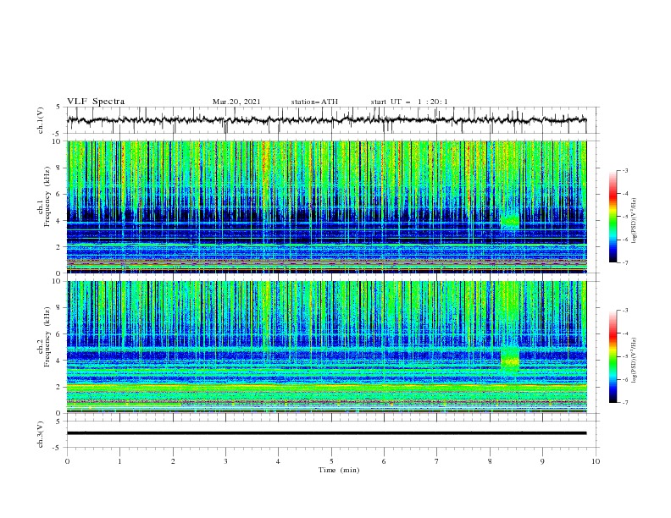Click the ch.1 waveform trace panel

click(x=332, y=120)
